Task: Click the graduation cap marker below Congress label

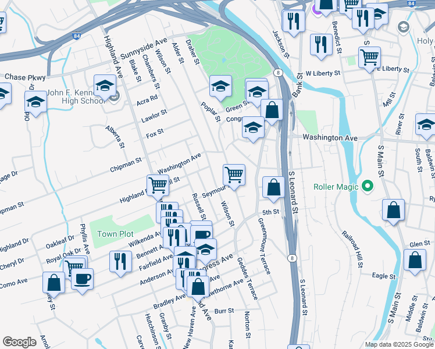Action: click(x=253, y=129)
